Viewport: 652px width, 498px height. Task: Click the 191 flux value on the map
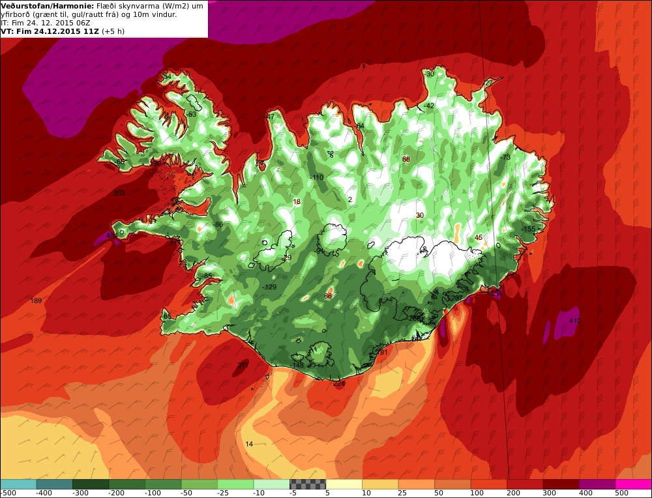tap(381, 352)
